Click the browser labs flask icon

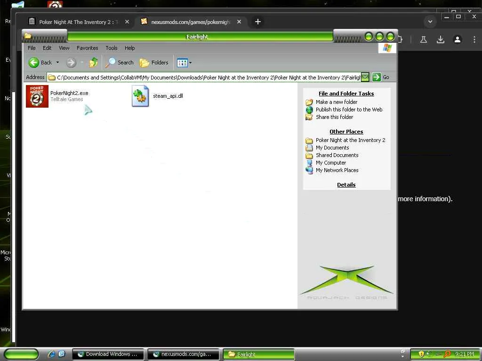(x=423, y=39)
